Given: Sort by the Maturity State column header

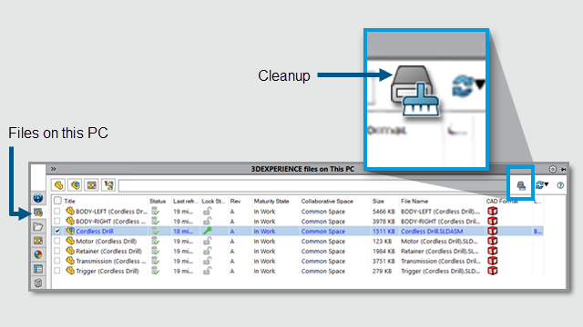Looking at the screenshot, I should 271,201.
